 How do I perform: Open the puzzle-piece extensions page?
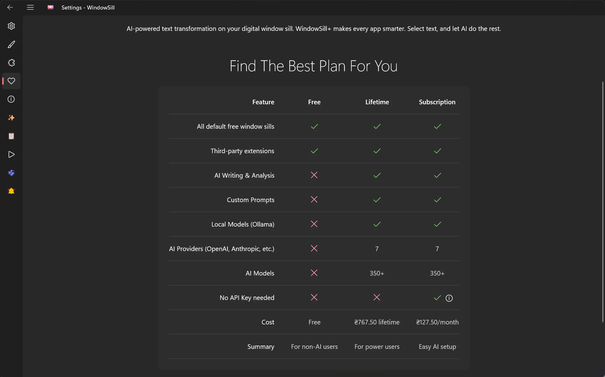[x=11, y=63]
